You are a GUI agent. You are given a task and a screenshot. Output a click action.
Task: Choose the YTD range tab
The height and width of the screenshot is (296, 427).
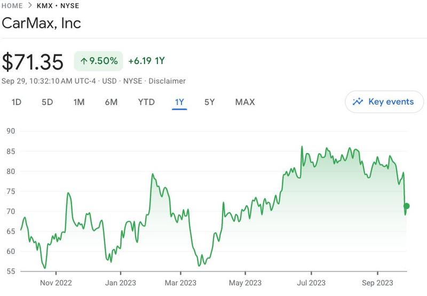pyautogui.click(x=146, y=102)
